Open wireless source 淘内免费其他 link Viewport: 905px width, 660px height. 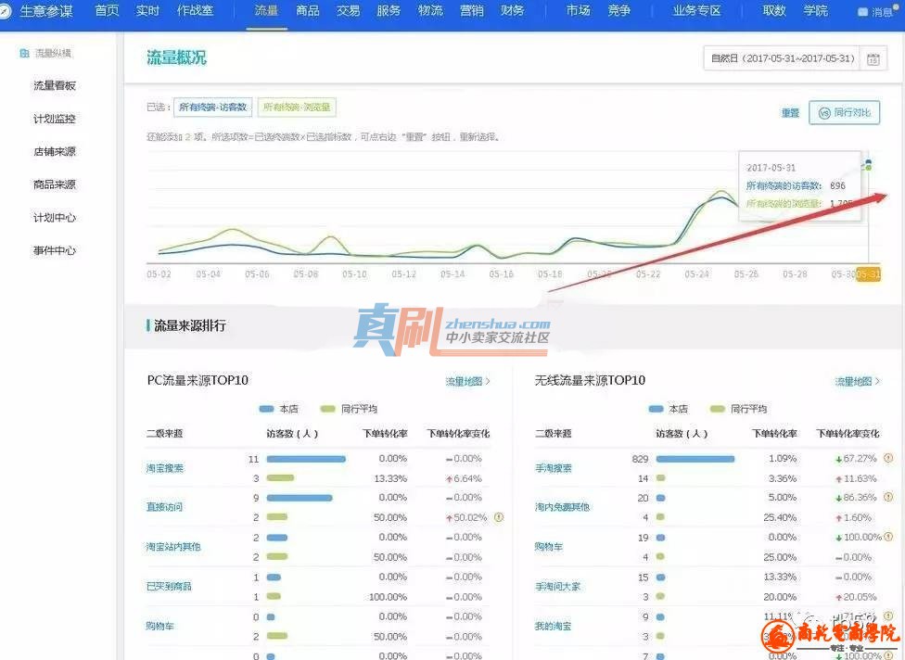(562, 507)
